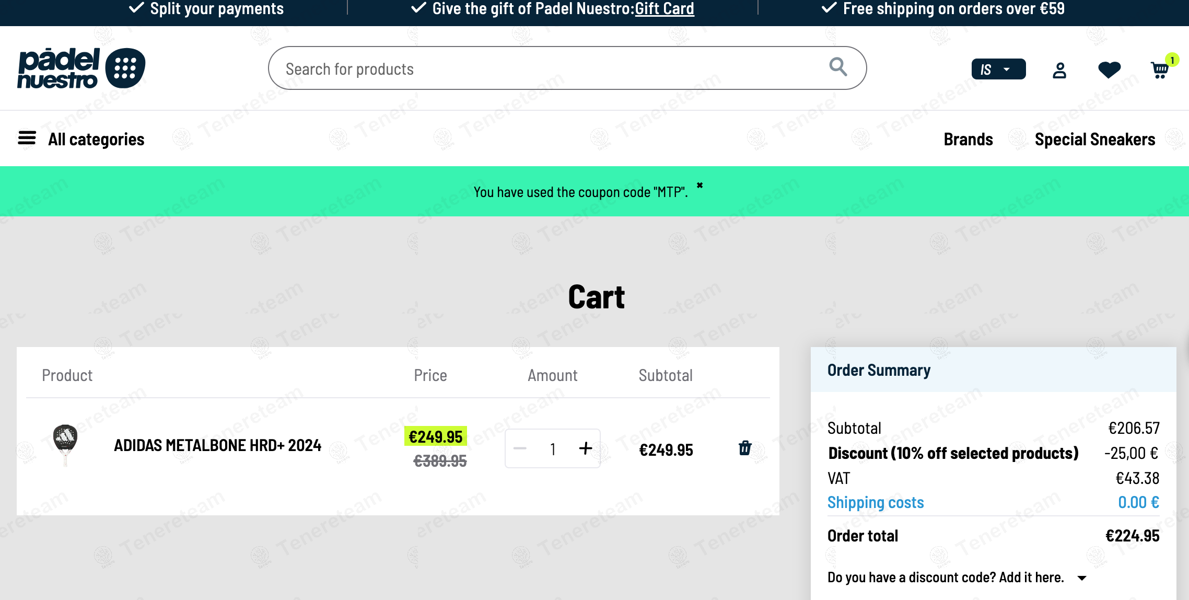Increase product amount with plus button
This screenshot has width=1189, height=600.
586,448
